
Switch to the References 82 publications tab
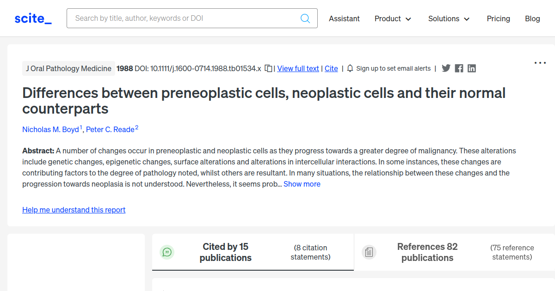tap(427, 252)
